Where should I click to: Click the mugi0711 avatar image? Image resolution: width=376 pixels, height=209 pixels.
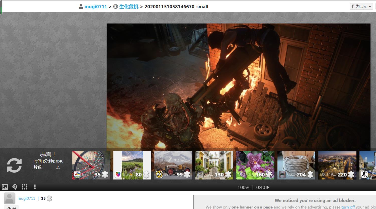pos(10,198)
